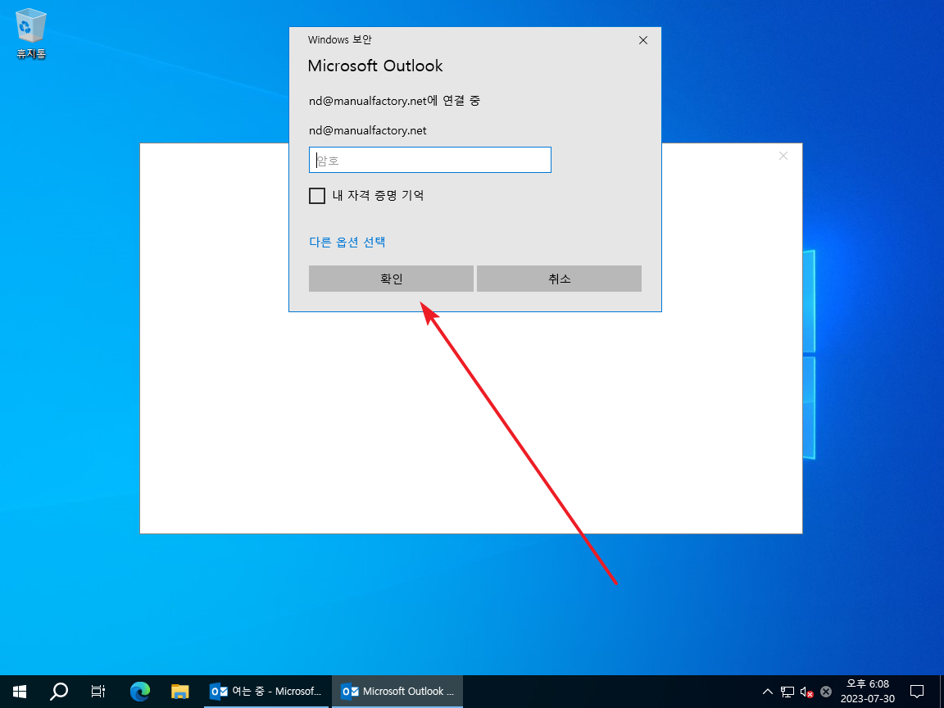Close the Windows 보안 dialog

[643, 40]
